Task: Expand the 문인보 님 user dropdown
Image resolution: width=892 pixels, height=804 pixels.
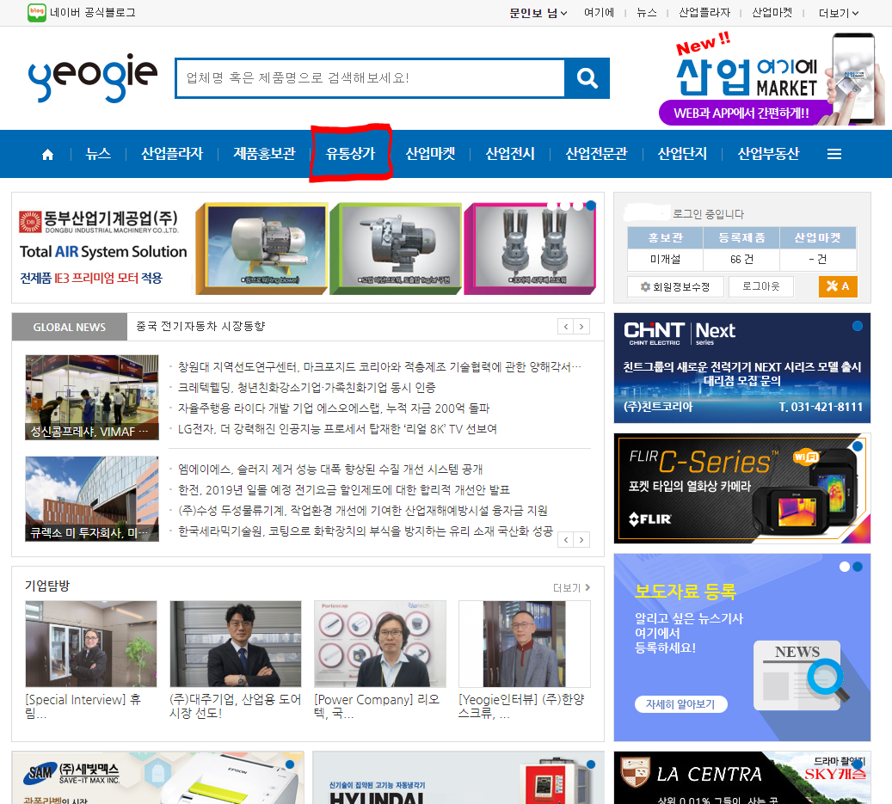Action: click(x=538, y=13)
